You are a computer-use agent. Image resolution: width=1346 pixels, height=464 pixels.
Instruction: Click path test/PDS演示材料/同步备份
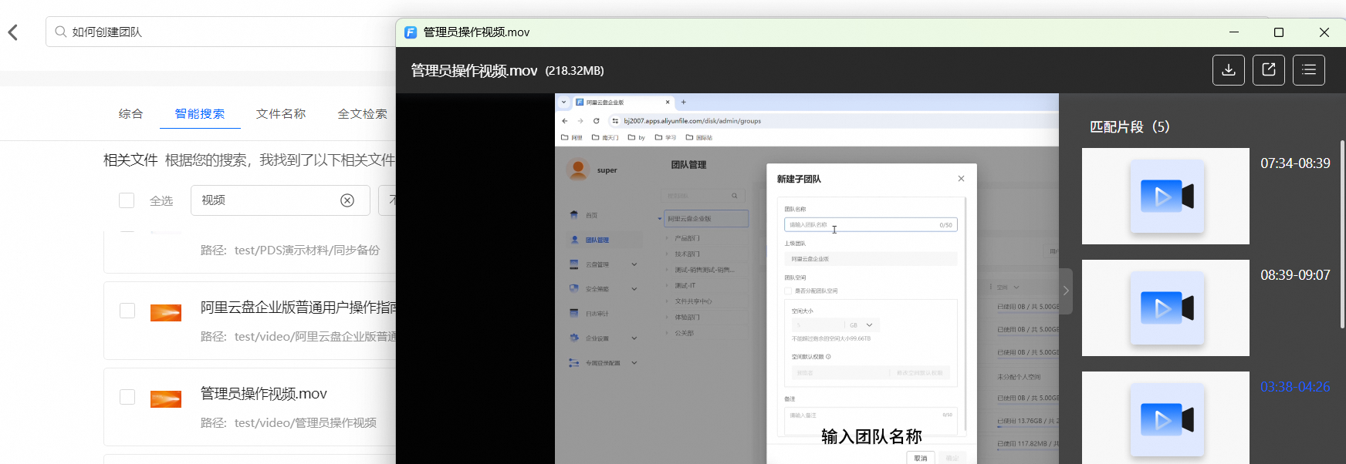(x=307, y=250)
